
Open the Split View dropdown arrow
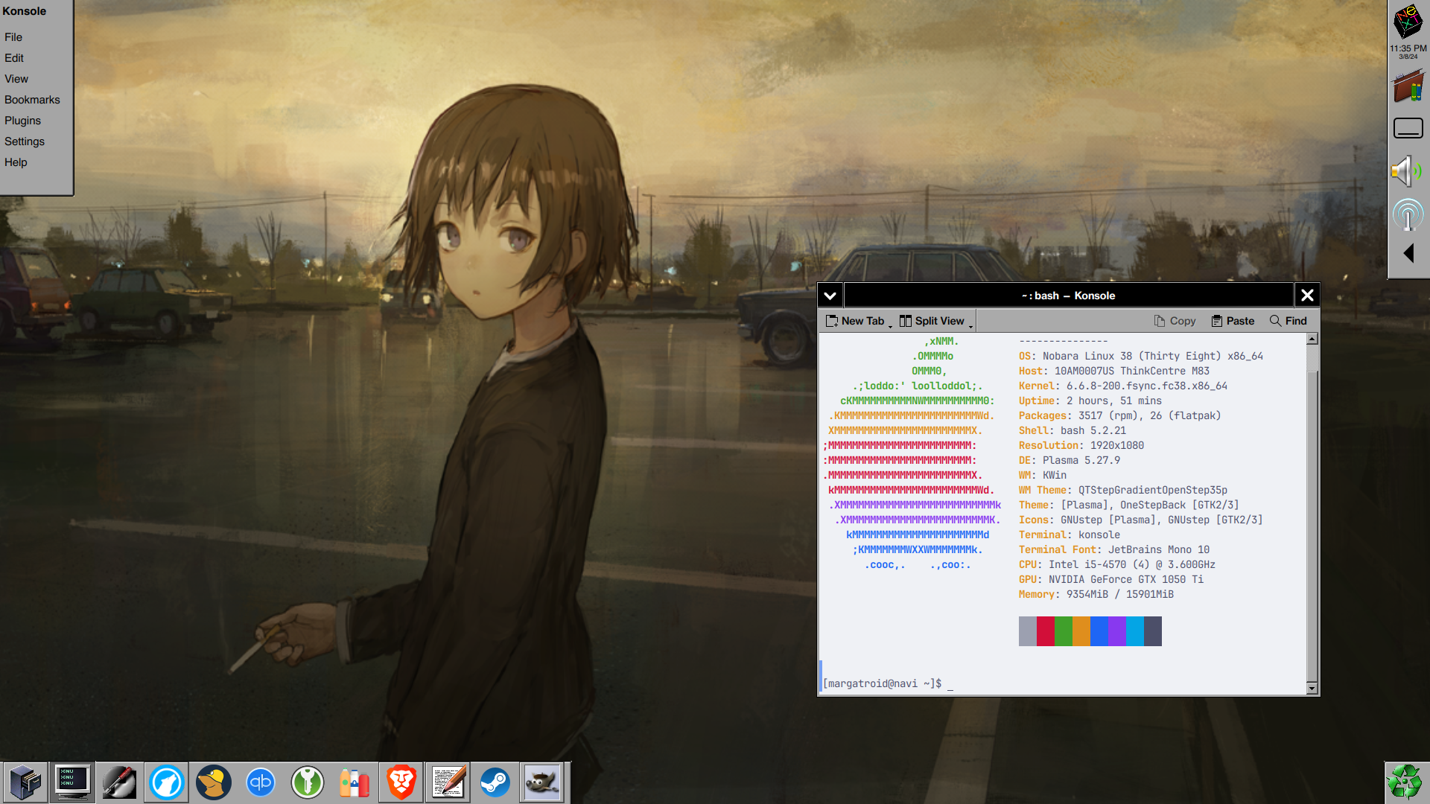tap(970, 326)
